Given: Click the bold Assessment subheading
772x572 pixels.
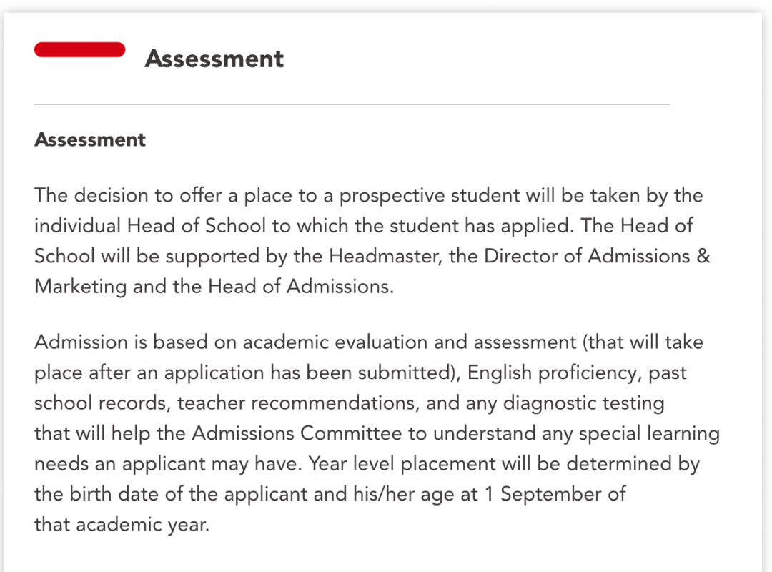Looking at the screenshot, I should tap(90, 139).
